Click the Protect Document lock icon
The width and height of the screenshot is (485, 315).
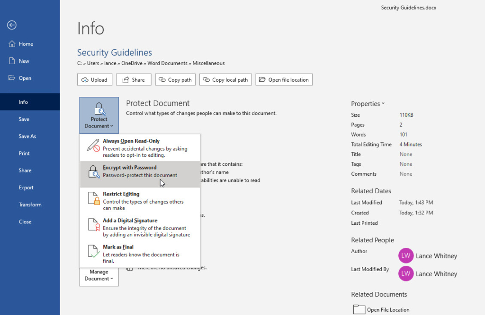pyautogui.click(x=99, y=109)
